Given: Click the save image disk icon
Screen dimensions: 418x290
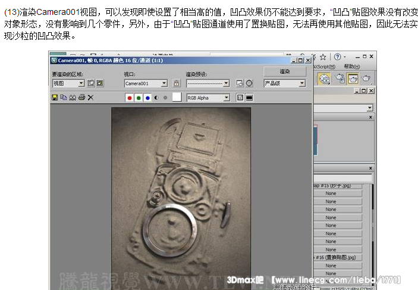Looking at the screenshot, I should pos(55,97).
